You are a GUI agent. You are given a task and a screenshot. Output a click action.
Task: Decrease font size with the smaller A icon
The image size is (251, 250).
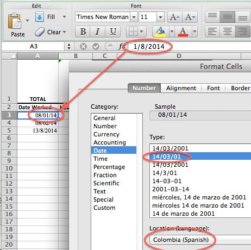click(190, 17)
